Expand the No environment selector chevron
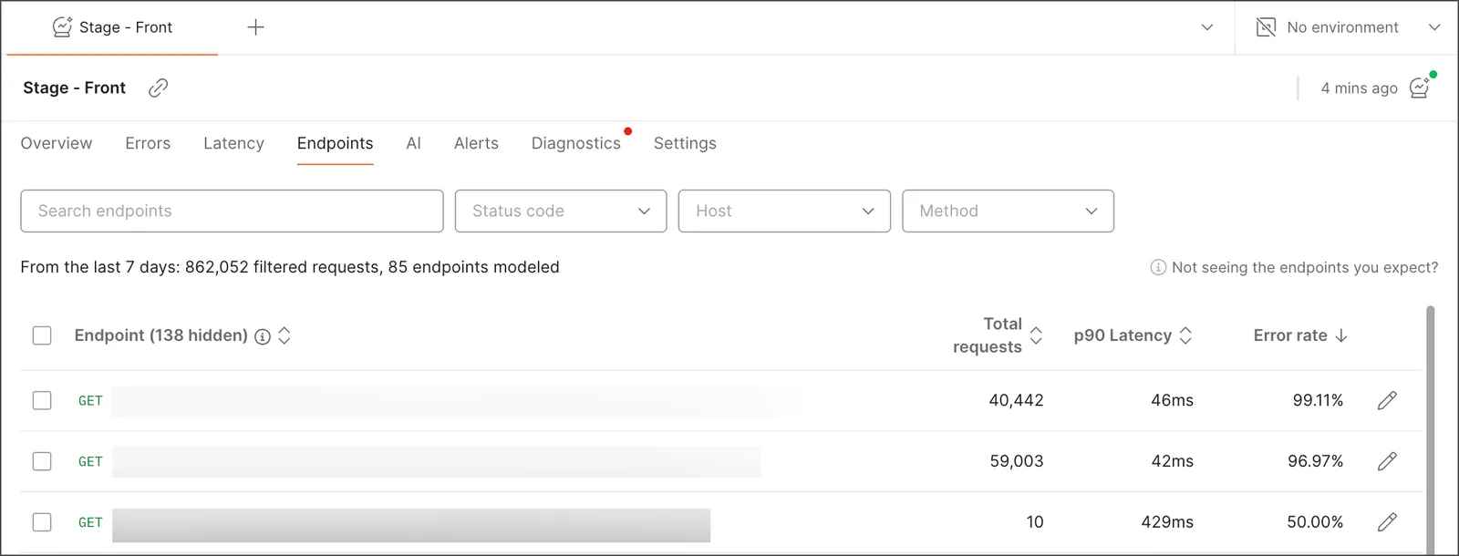This screenshot has width=1459, height=556. coord(1434,27)
